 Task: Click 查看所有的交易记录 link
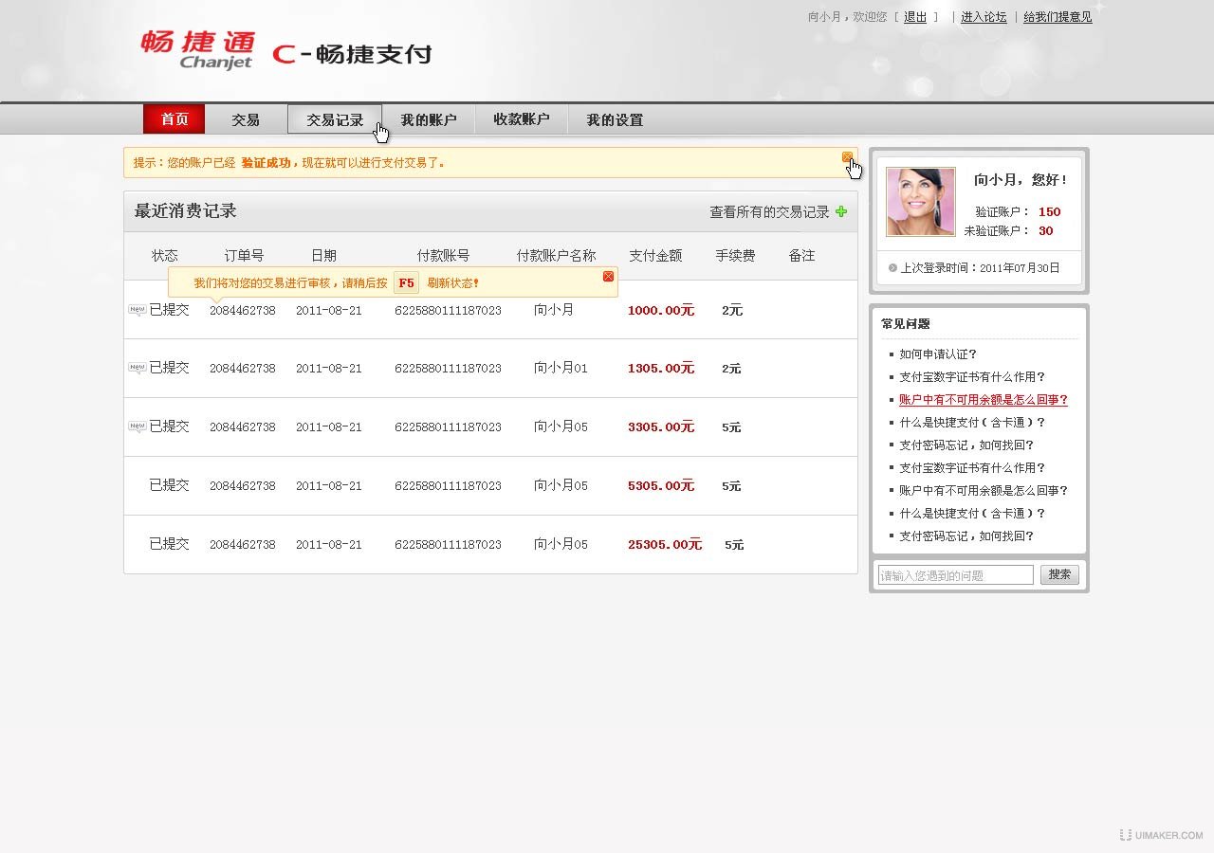point(769,212)
